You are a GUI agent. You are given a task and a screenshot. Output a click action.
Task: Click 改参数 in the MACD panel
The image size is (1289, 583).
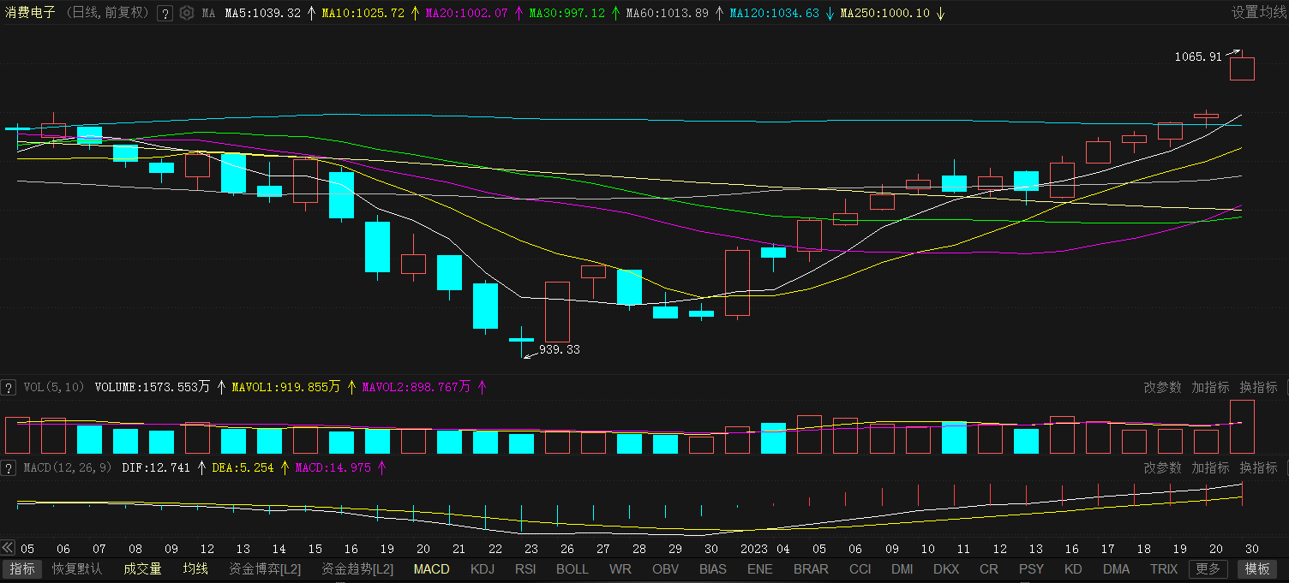(1162, 468)
